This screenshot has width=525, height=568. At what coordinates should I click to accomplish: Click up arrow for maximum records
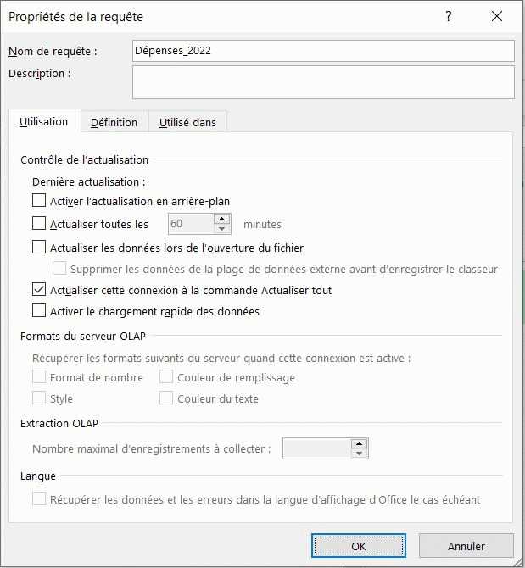360,443
